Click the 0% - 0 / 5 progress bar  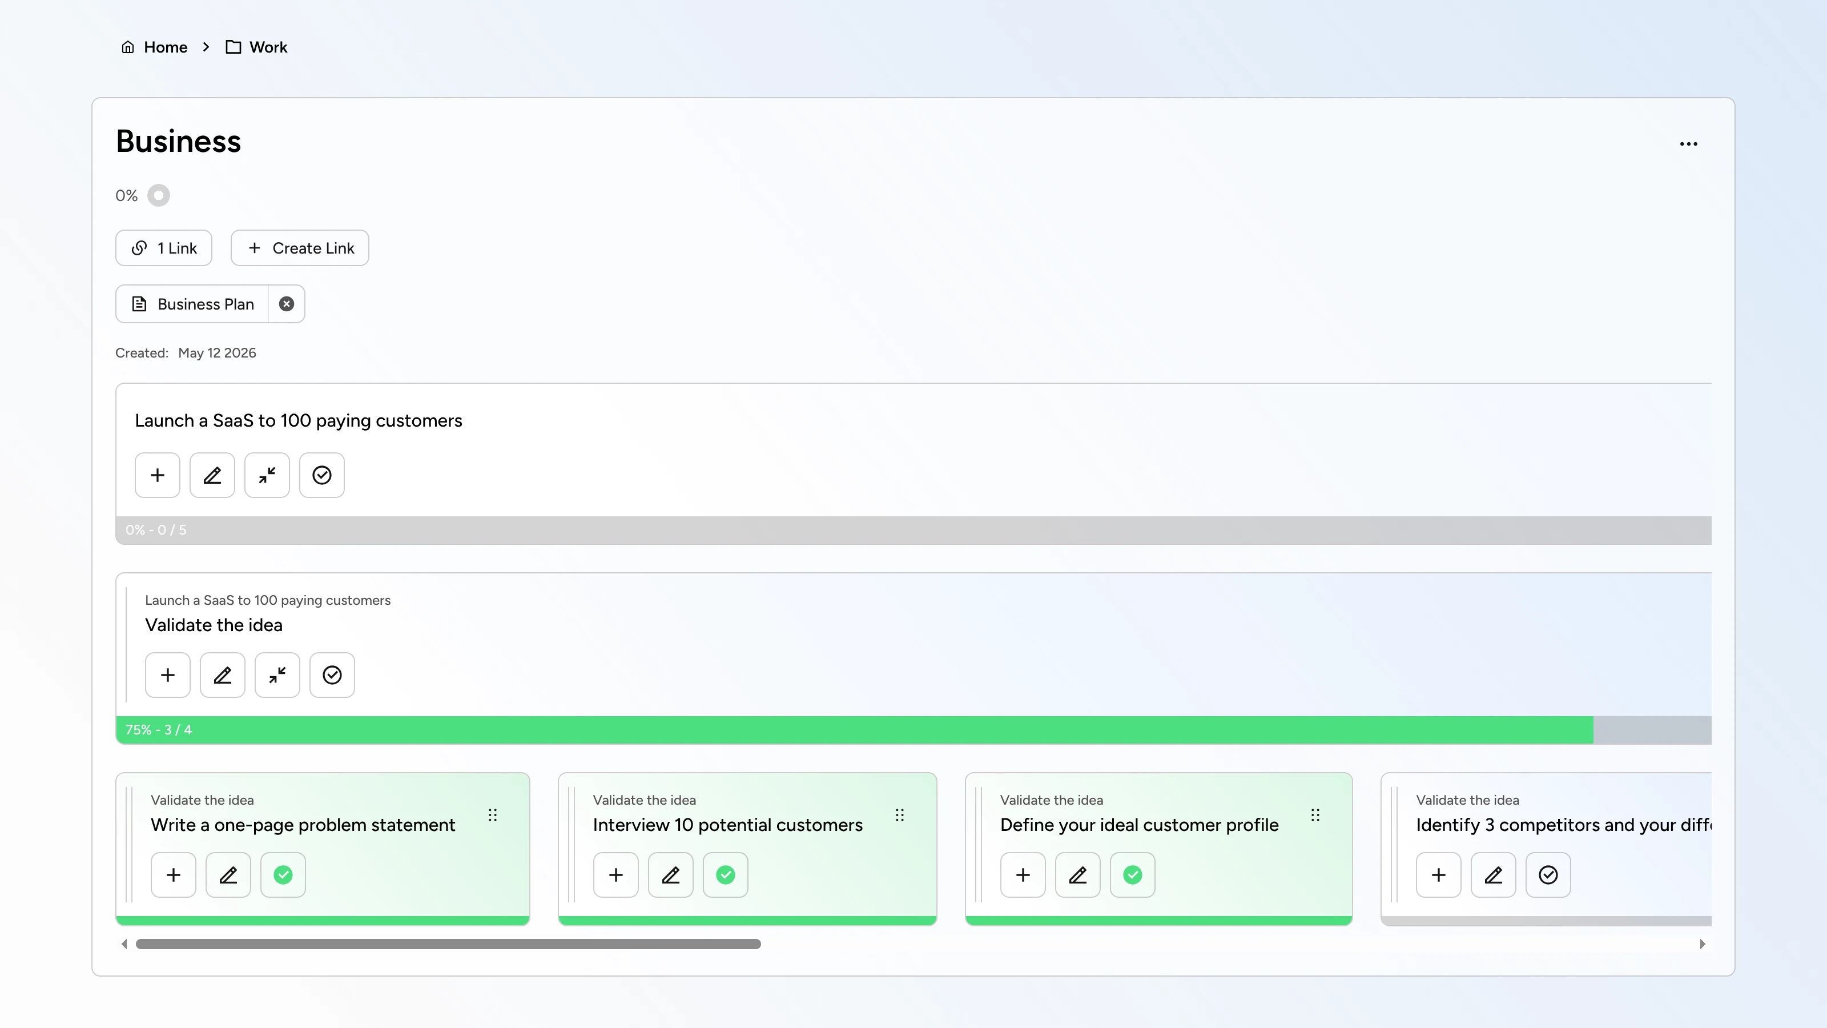click(x=913, y=530)
